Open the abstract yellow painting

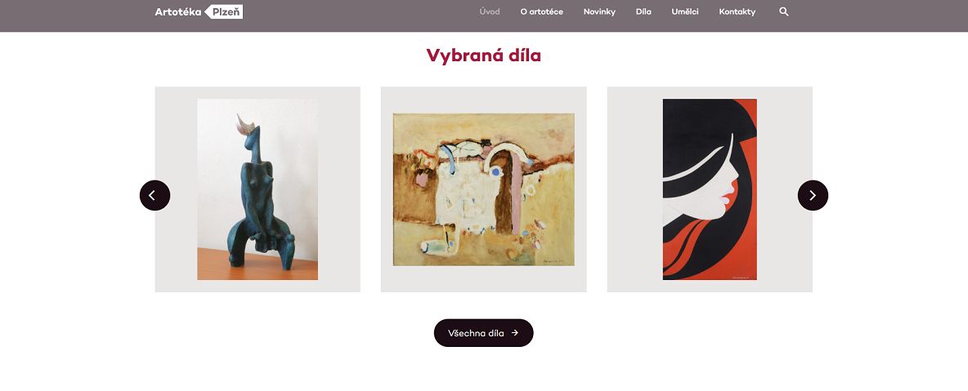tap(483, 189)
